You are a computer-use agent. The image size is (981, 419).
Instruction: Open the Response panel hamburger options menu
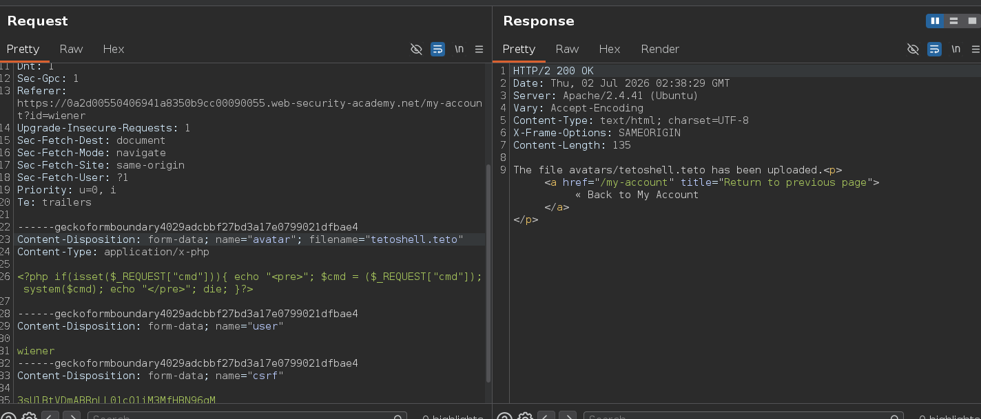[975, 49]
